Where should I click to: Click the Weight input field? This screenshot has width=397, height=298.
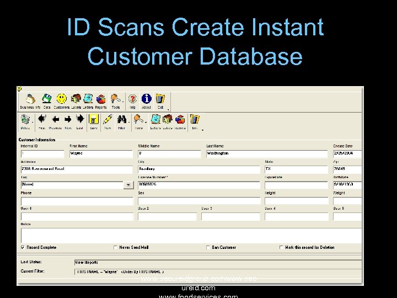point(347,201)
